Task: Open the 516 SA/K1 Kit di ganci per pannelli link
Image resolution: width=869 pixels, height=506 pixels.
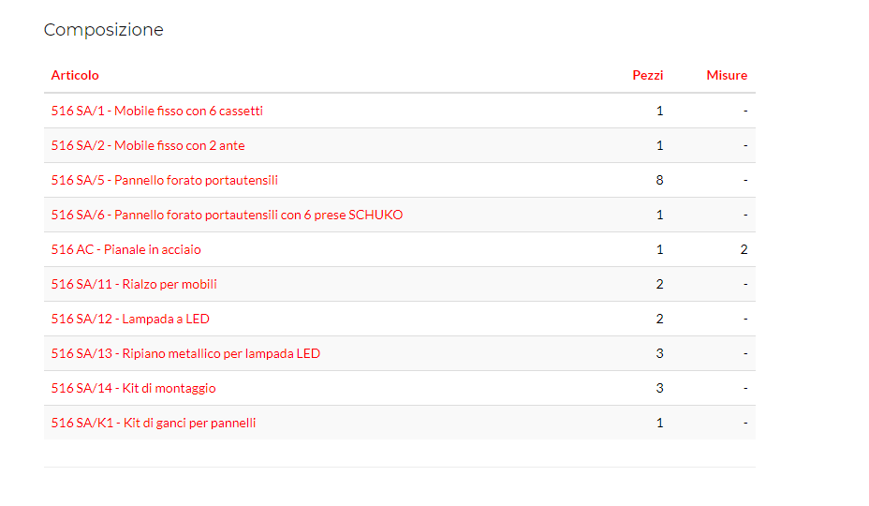Action: click(x=153, y=423)
